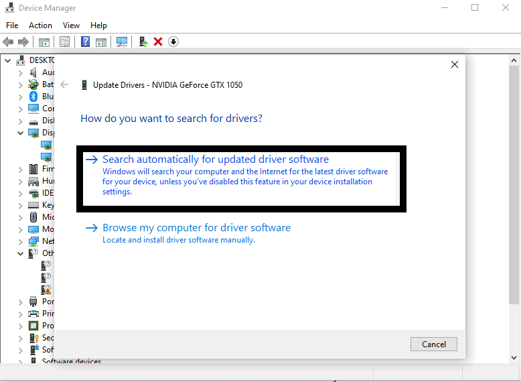Click the back arrow in Update Drivers dialog
The image size is (521, 382).
(x=64, y=85)
